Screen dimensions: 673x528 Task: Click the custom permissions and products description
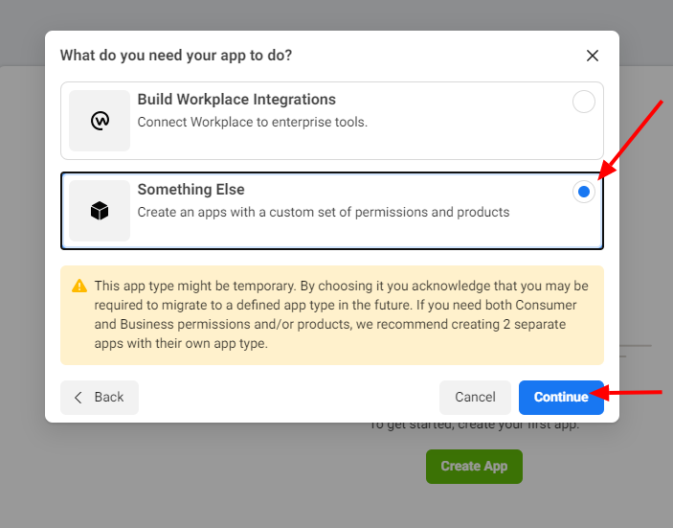point(324,212)
